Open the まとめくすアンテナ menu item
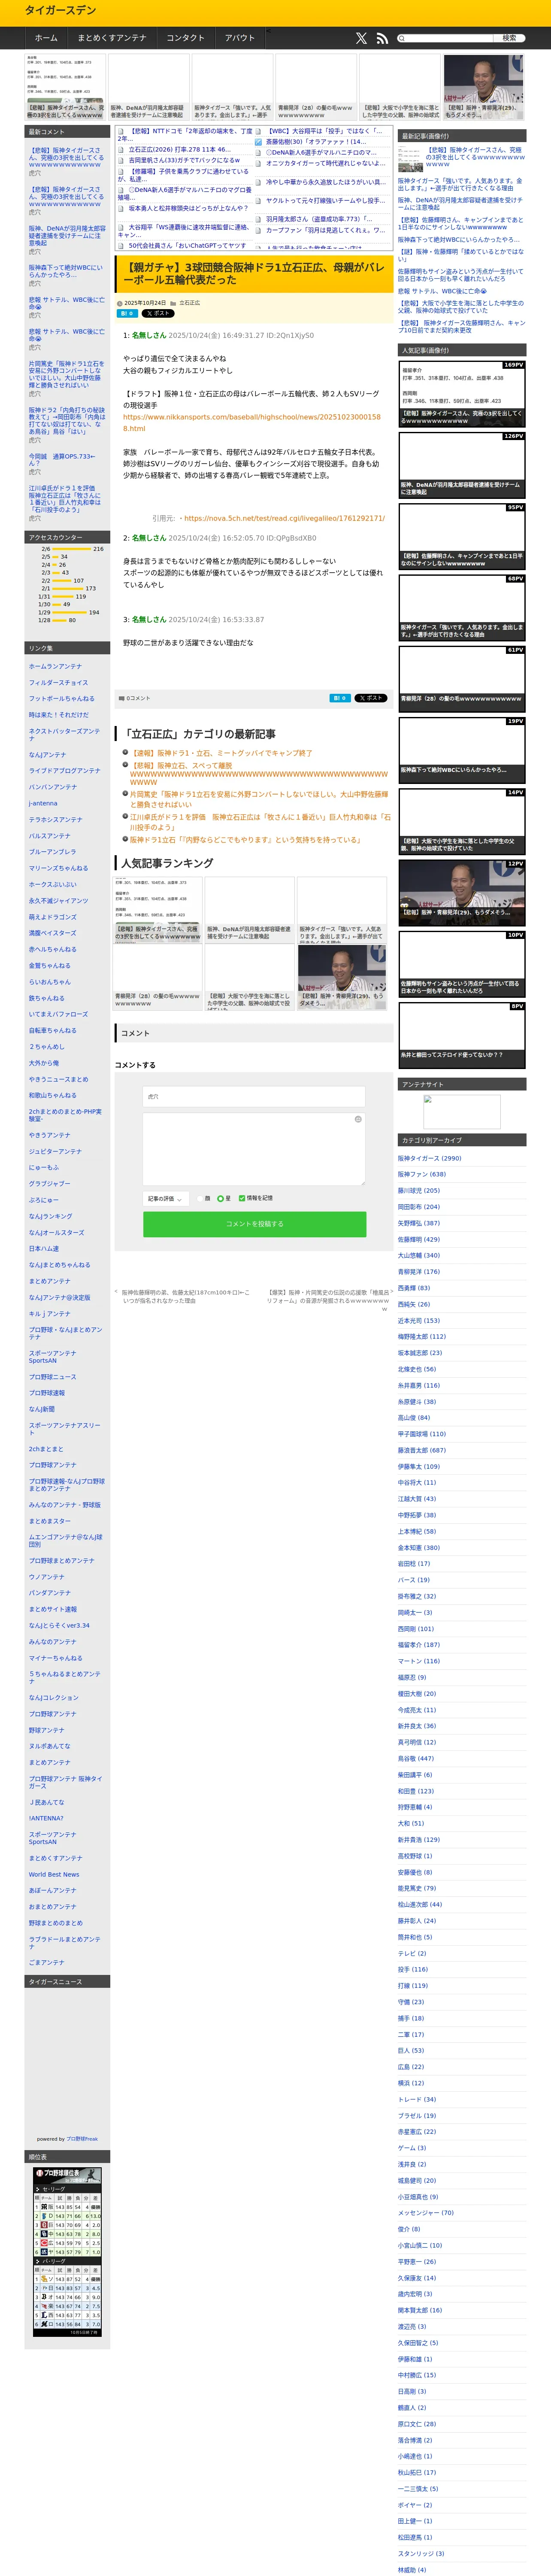This screenshot has height=2576, width=551. (112, 38)
